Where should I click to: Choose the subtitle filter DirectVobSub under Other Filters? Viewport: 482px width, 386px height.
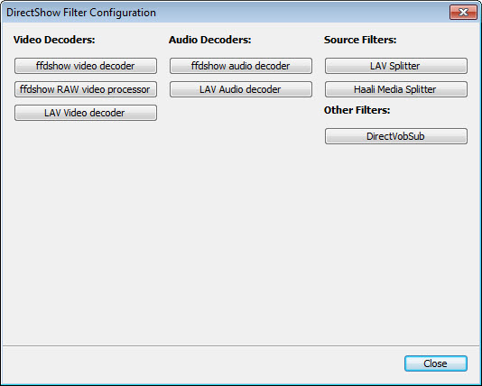click(396, 136)
